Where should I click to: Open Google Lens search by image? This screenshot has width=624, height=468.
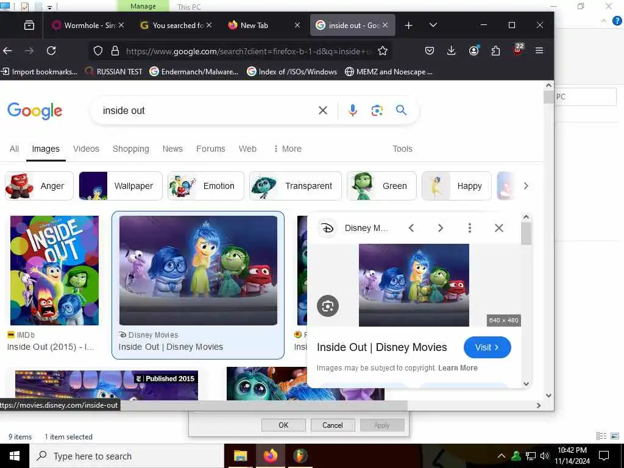(377, 110)
